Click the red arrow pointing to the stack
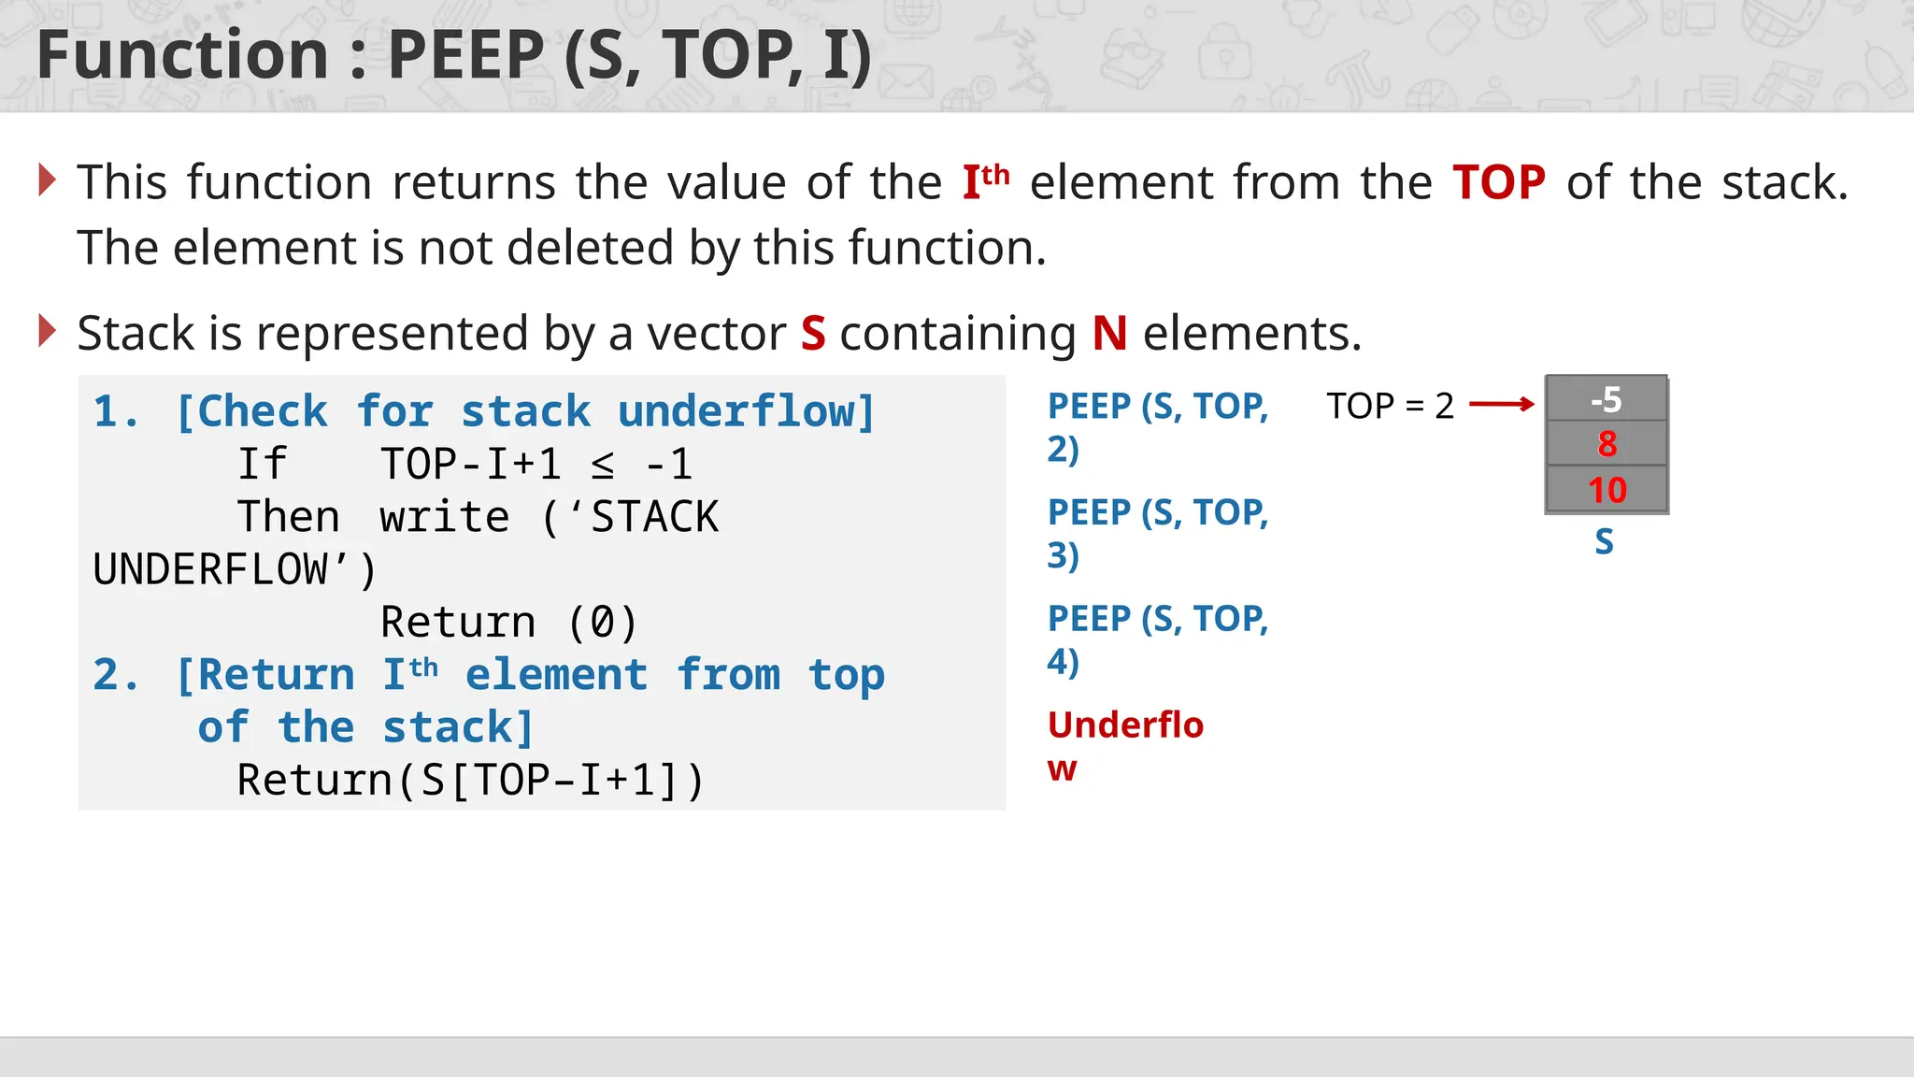The height and width of the screenshot is (1077, 1914). coord(1501,404)
